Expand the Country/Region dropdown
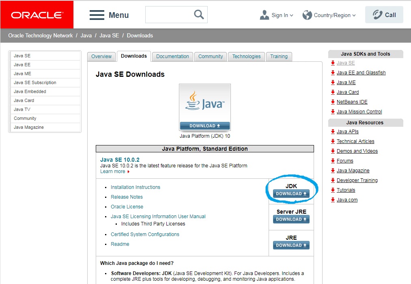Screen dimensions: 411x284 click(x=354, y=15)
